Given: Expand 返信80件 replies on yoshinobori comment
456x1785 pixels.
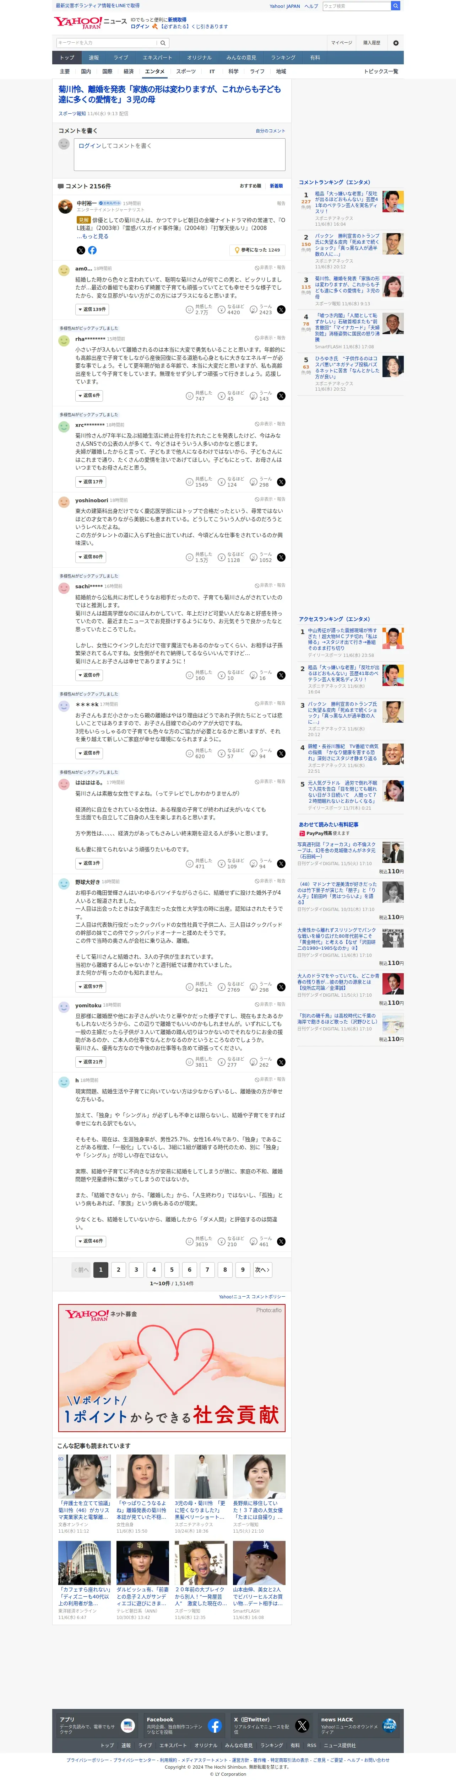Looking at the screenshot, I should (91, 557).
